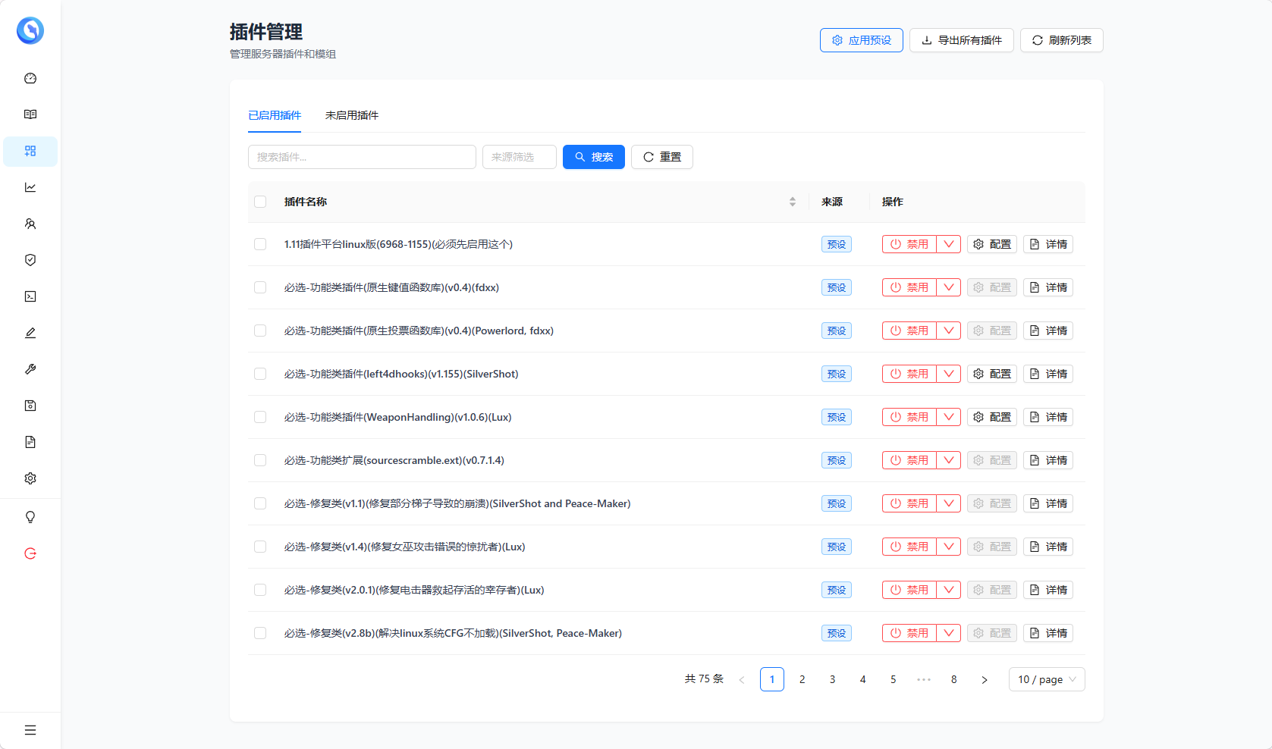Open 详情 for WeaponHandling row
1272x749 pixels.
1048,417
